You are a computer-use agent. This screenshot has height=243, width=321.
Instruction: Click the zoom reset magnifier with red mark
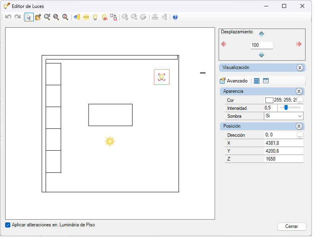(65, 17)
